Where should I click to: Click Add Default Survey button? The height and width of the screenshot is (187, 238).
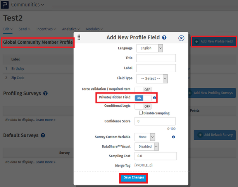coord(215,135)
